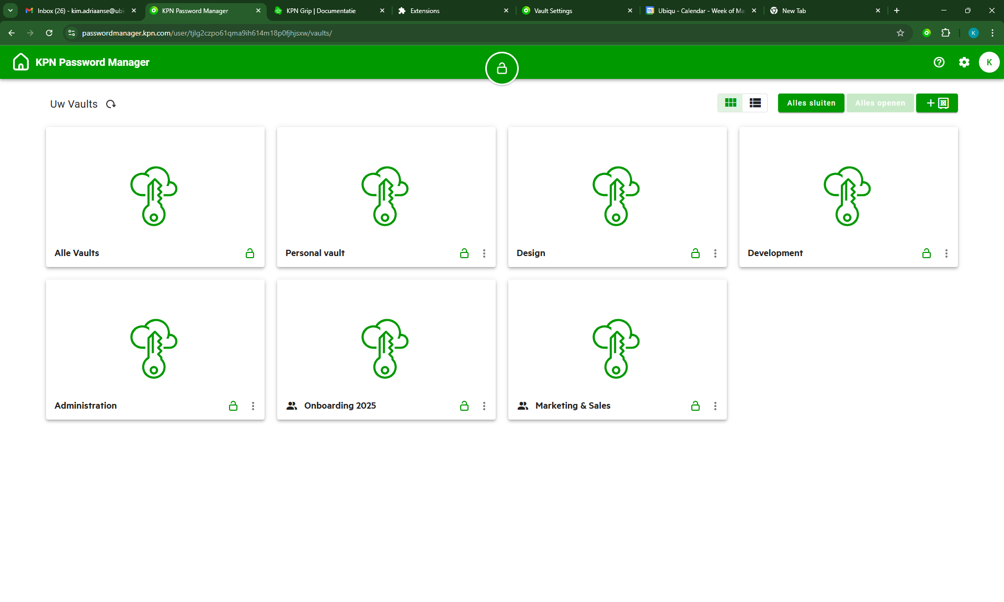Open the settings gear icon
This screenshot has width=1004, height=602.
click(964, 62)
